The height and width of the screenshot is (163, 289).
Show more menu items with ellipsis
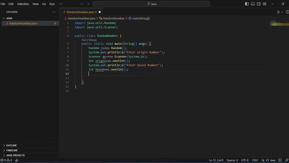click(61, 4)
